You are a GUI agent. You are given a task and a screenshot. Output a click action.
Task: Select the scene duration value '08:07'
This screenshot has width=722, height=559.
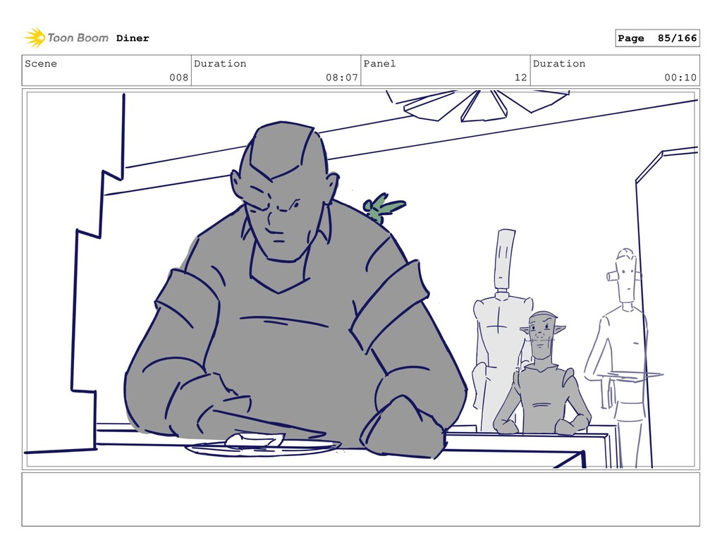(x=342, y=78)
